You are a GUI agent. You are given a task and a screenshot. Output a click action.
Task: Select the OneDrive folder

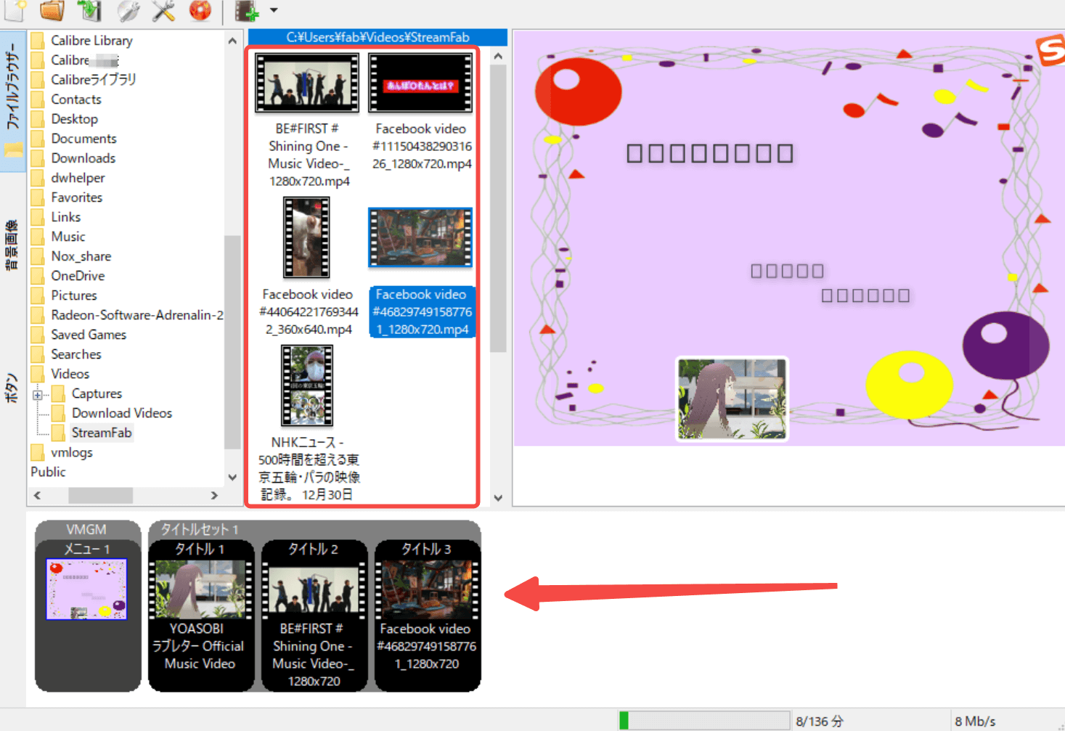(x=78, y=276)
